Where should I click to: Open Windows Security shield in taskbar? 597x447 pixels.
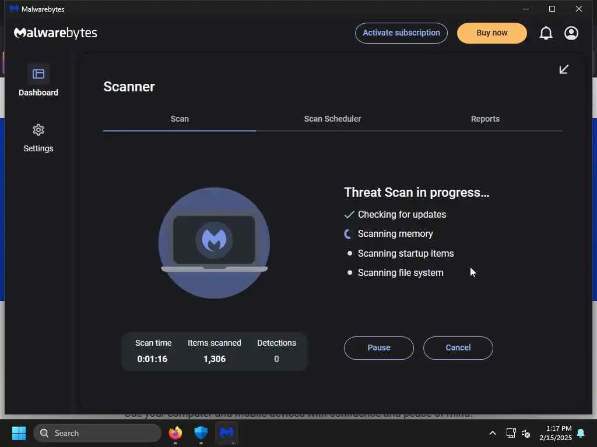[x=201, y=433]
